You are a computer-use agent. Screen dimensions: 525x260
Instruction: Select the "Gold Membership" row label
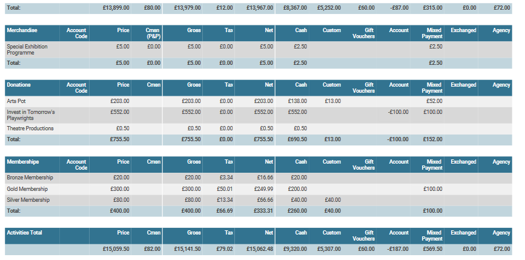[27, 189]
